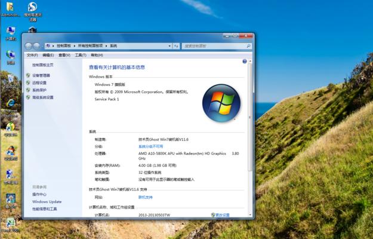373x239 pixels.
Task: Click the vertical scrollbar thumb
Action: pyautogui.click(x=250, y=117)
